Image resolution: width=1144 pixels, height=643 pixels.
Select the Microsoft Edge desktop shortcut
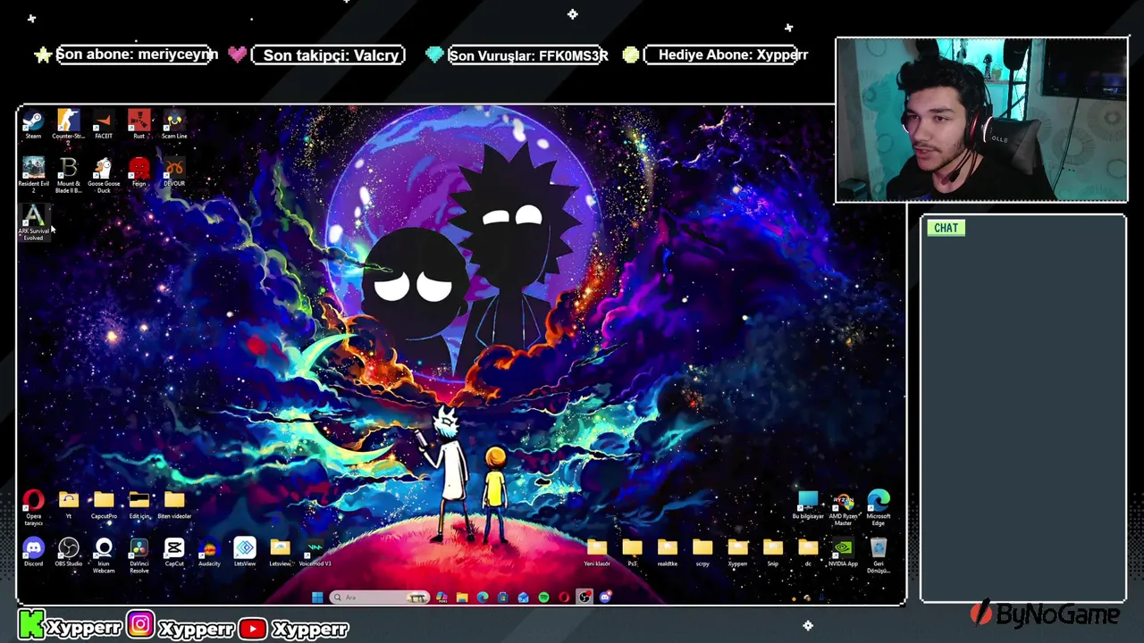tap(879, 508)
